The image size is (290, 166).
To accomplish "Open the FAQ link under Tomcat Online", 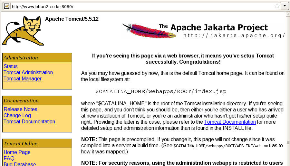I will pos(9,158).
